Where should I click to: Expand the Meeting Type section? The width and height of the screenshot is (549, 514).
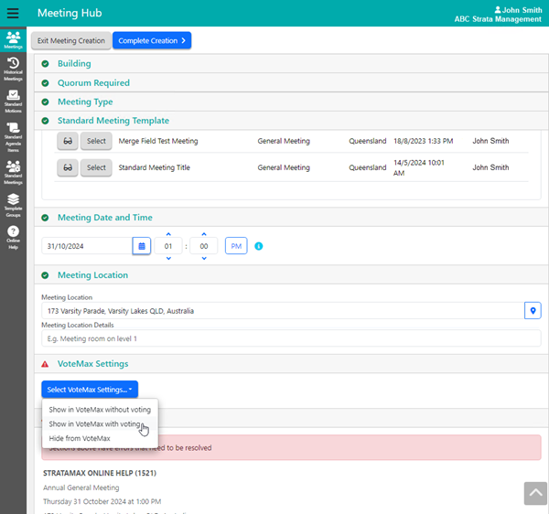click(x=291, y=102)
